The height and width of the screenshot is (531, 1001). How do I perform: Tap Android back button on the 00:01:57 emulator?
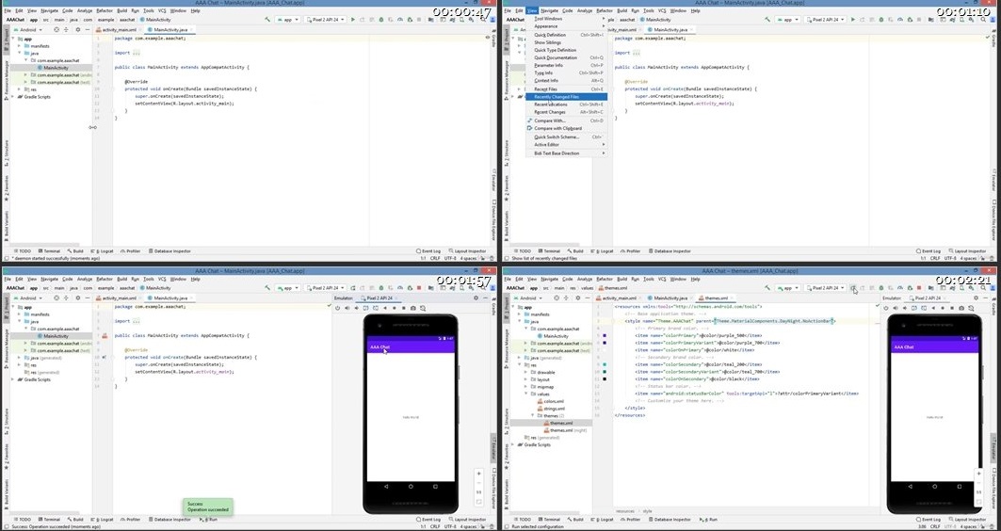point(386,487)
